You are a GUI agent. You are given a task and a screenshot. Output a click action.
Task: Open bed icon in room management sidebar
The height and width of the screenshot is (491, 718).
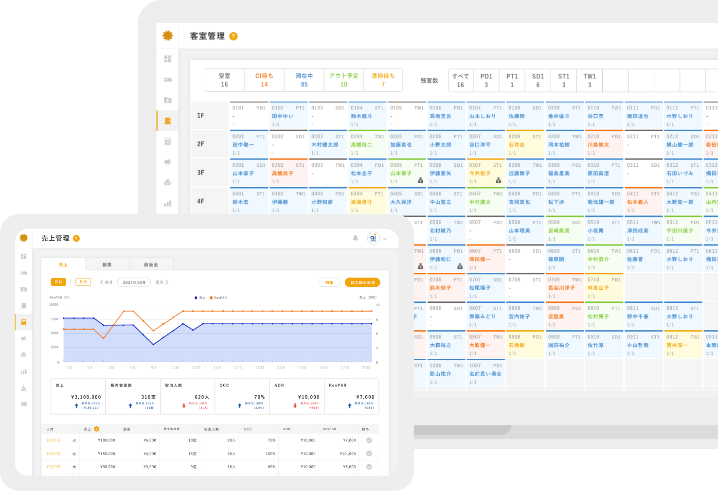click(x=167, y=79)
